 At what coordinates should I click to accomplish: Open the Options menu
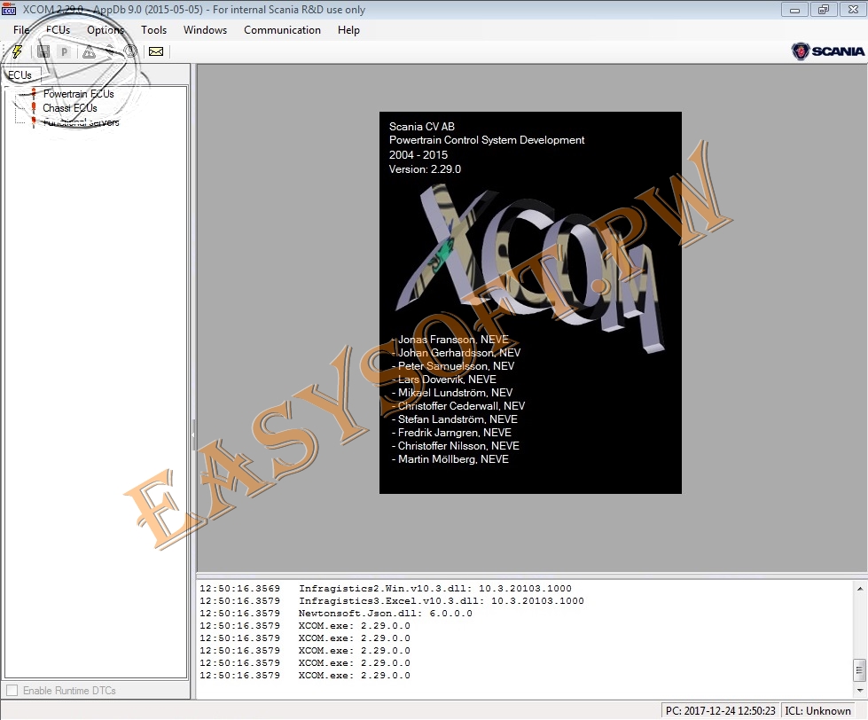point(106,30)
